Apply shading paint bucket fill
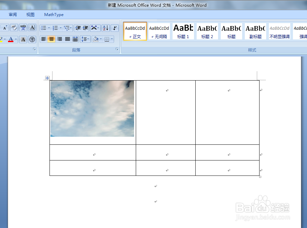This screenshot has height=228, width=307. 96,39
